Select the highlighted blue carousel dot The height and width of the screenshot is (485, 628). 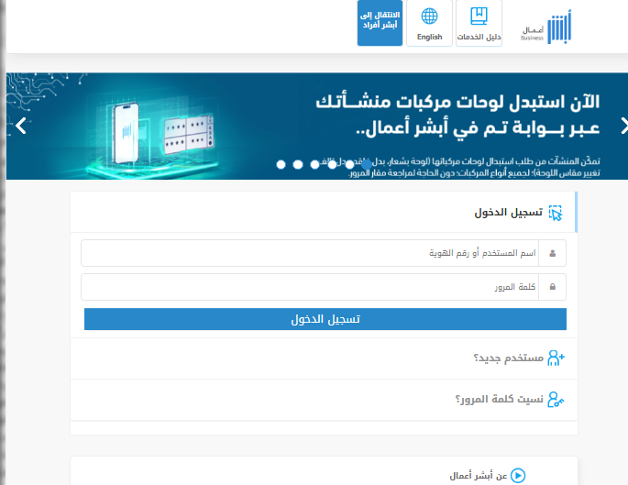(366, 164)
